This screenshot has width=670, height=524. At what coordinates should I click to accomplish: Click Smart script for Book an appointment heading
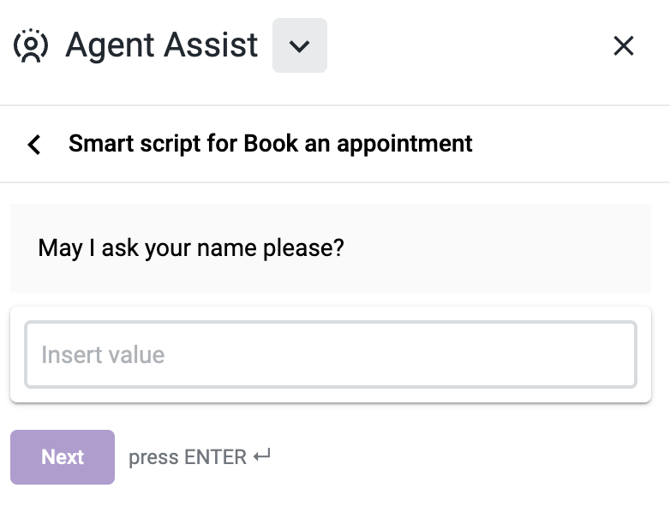tap(271, 144)
